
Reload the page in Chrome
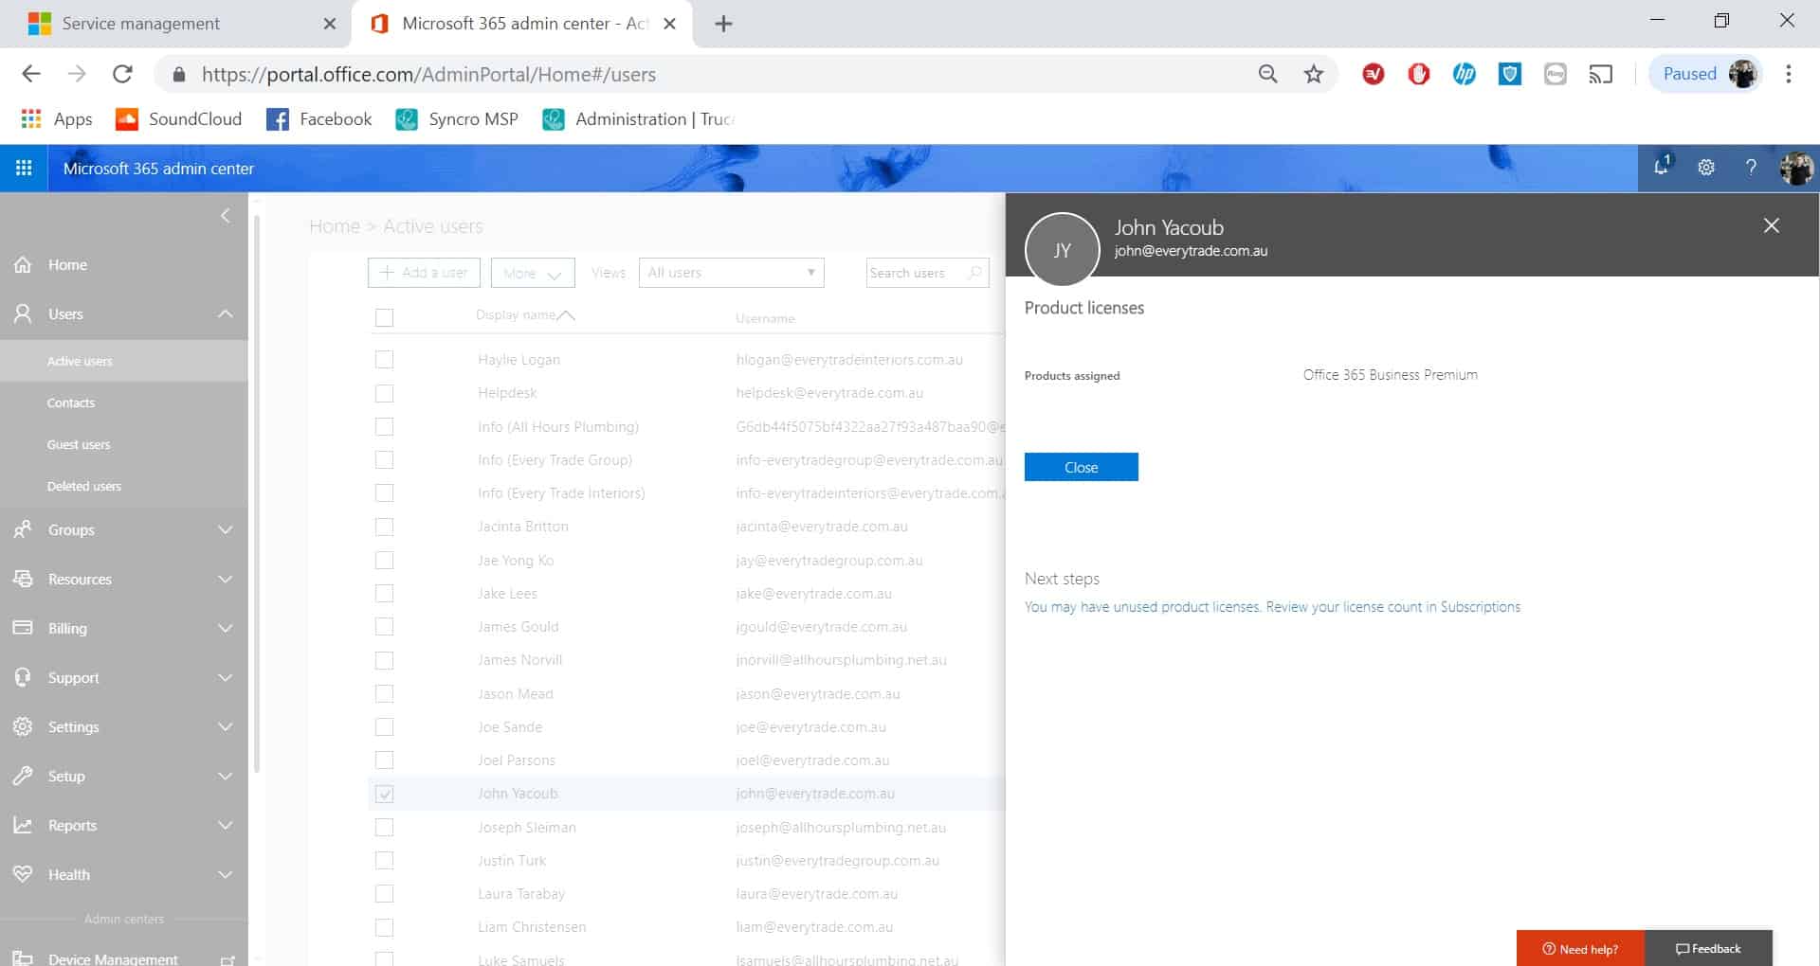122,74
